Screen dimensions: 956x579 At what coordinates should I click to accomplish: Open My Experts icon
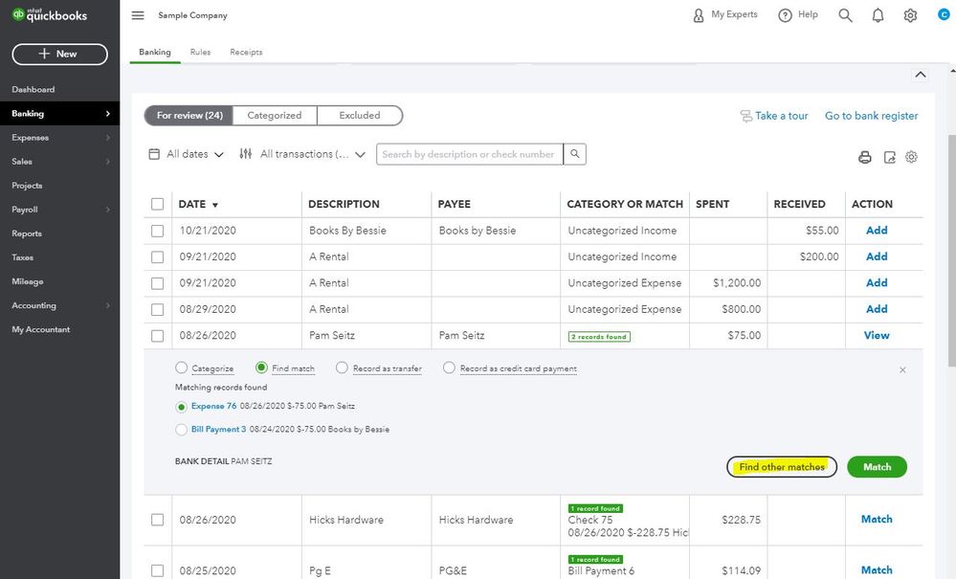tap(698, 15)
